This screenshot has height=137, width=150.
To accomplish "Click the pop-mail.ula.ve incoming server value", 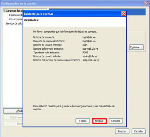I will click(90, 49).
